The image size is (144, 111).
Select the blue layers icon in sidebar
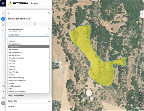3,19
